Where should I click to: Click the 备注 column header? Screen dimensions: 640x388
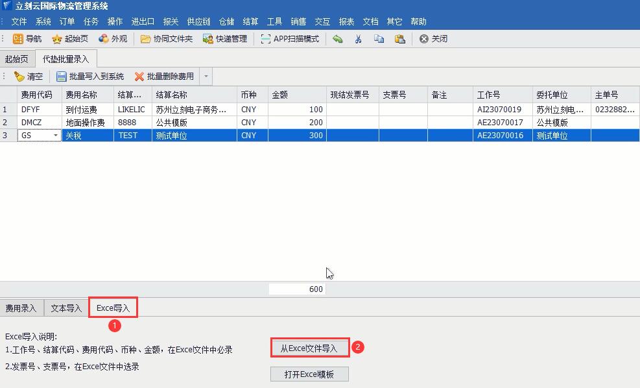pyautogui.click(x=450, y=95)
